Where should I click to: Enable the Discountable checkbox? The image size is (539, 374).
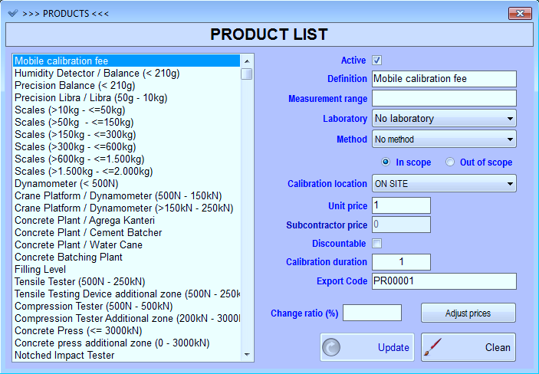376,244
